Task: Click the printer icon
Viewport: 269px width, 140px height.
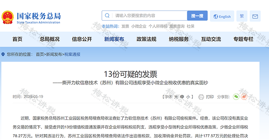Action: point(201,97)
